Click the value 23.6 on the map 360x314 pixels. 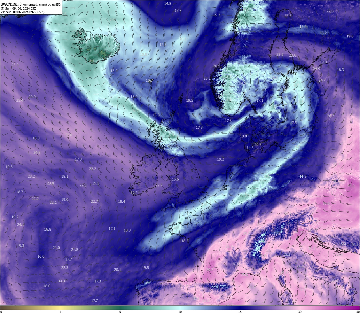tap(292, 55)
